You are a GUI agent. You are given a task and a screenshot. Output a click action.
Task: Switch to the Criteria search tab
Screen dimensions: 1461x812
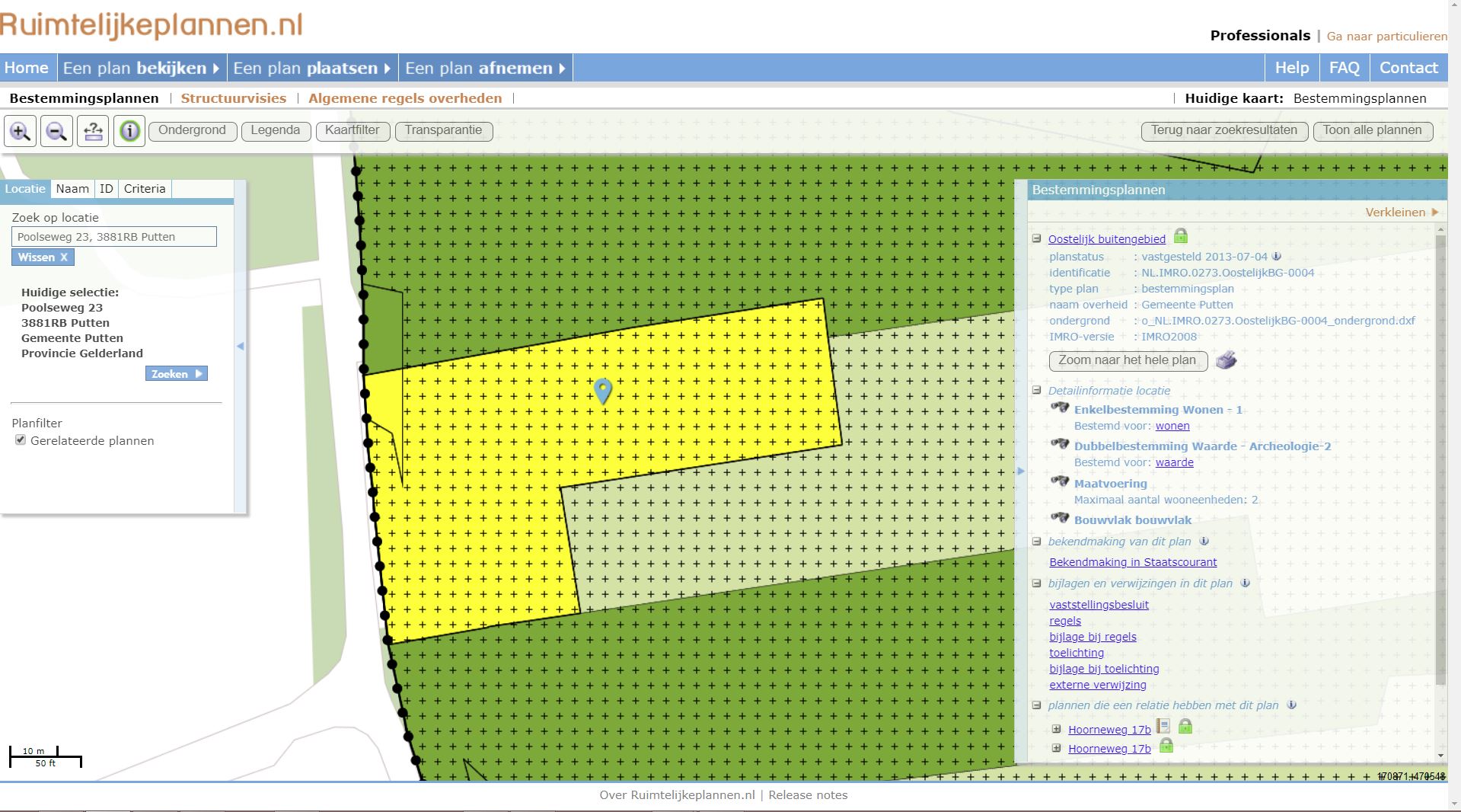click(x=145, y=189)
